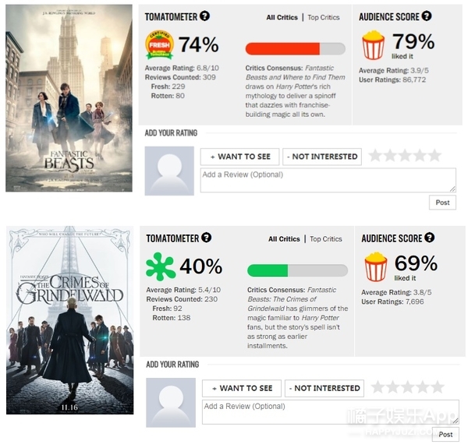Select All Critics tab in the second movie panel

[284, 239]
